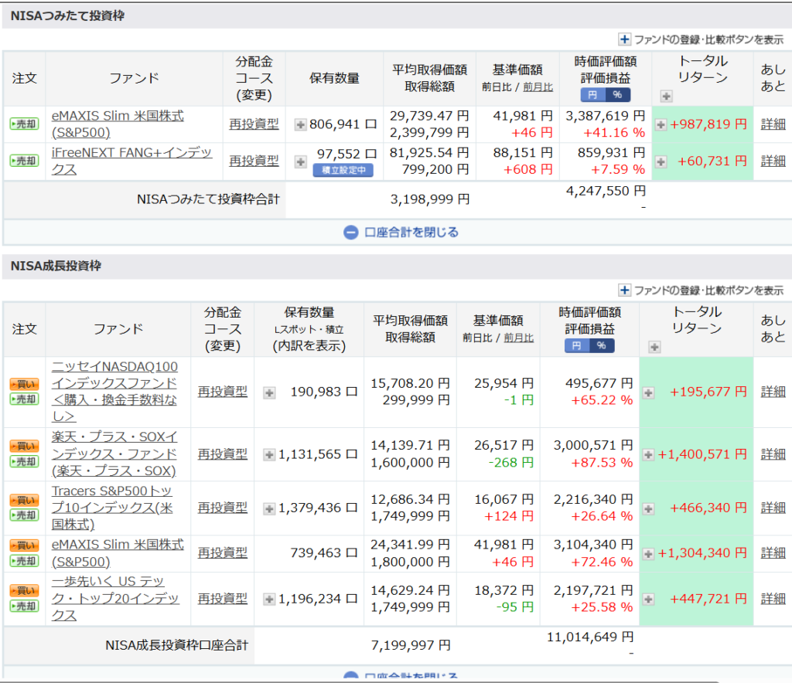Switch the 成長投資枠 profit display to %

601,346
